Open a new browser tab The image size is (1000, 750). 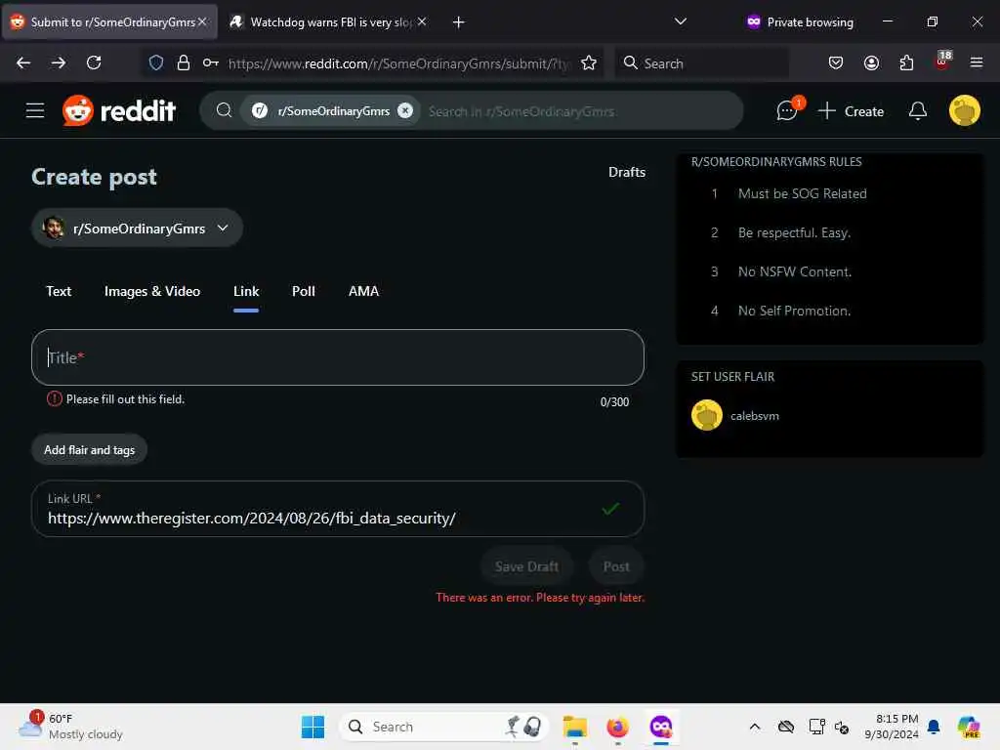point(459,22)
